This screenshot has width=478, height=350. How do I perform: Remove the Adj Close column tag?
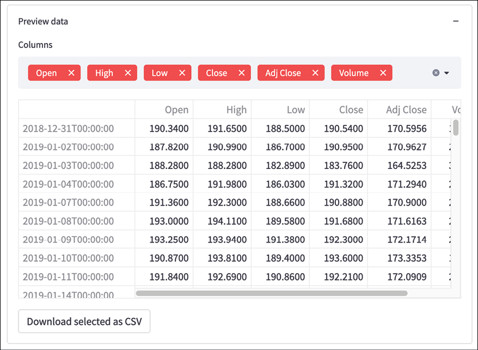tap(315, 73)
